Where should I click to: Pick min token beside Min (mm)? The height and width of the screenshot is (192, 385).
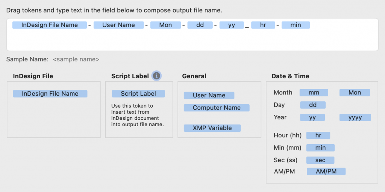click(320, 148)
